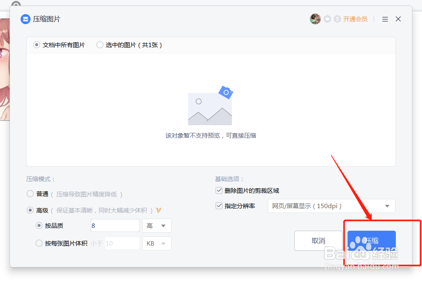Open your account avatar picture

click(315, 19)
